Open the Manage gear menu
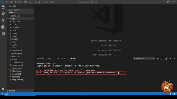177x99 pixels. tap(3, 89)
